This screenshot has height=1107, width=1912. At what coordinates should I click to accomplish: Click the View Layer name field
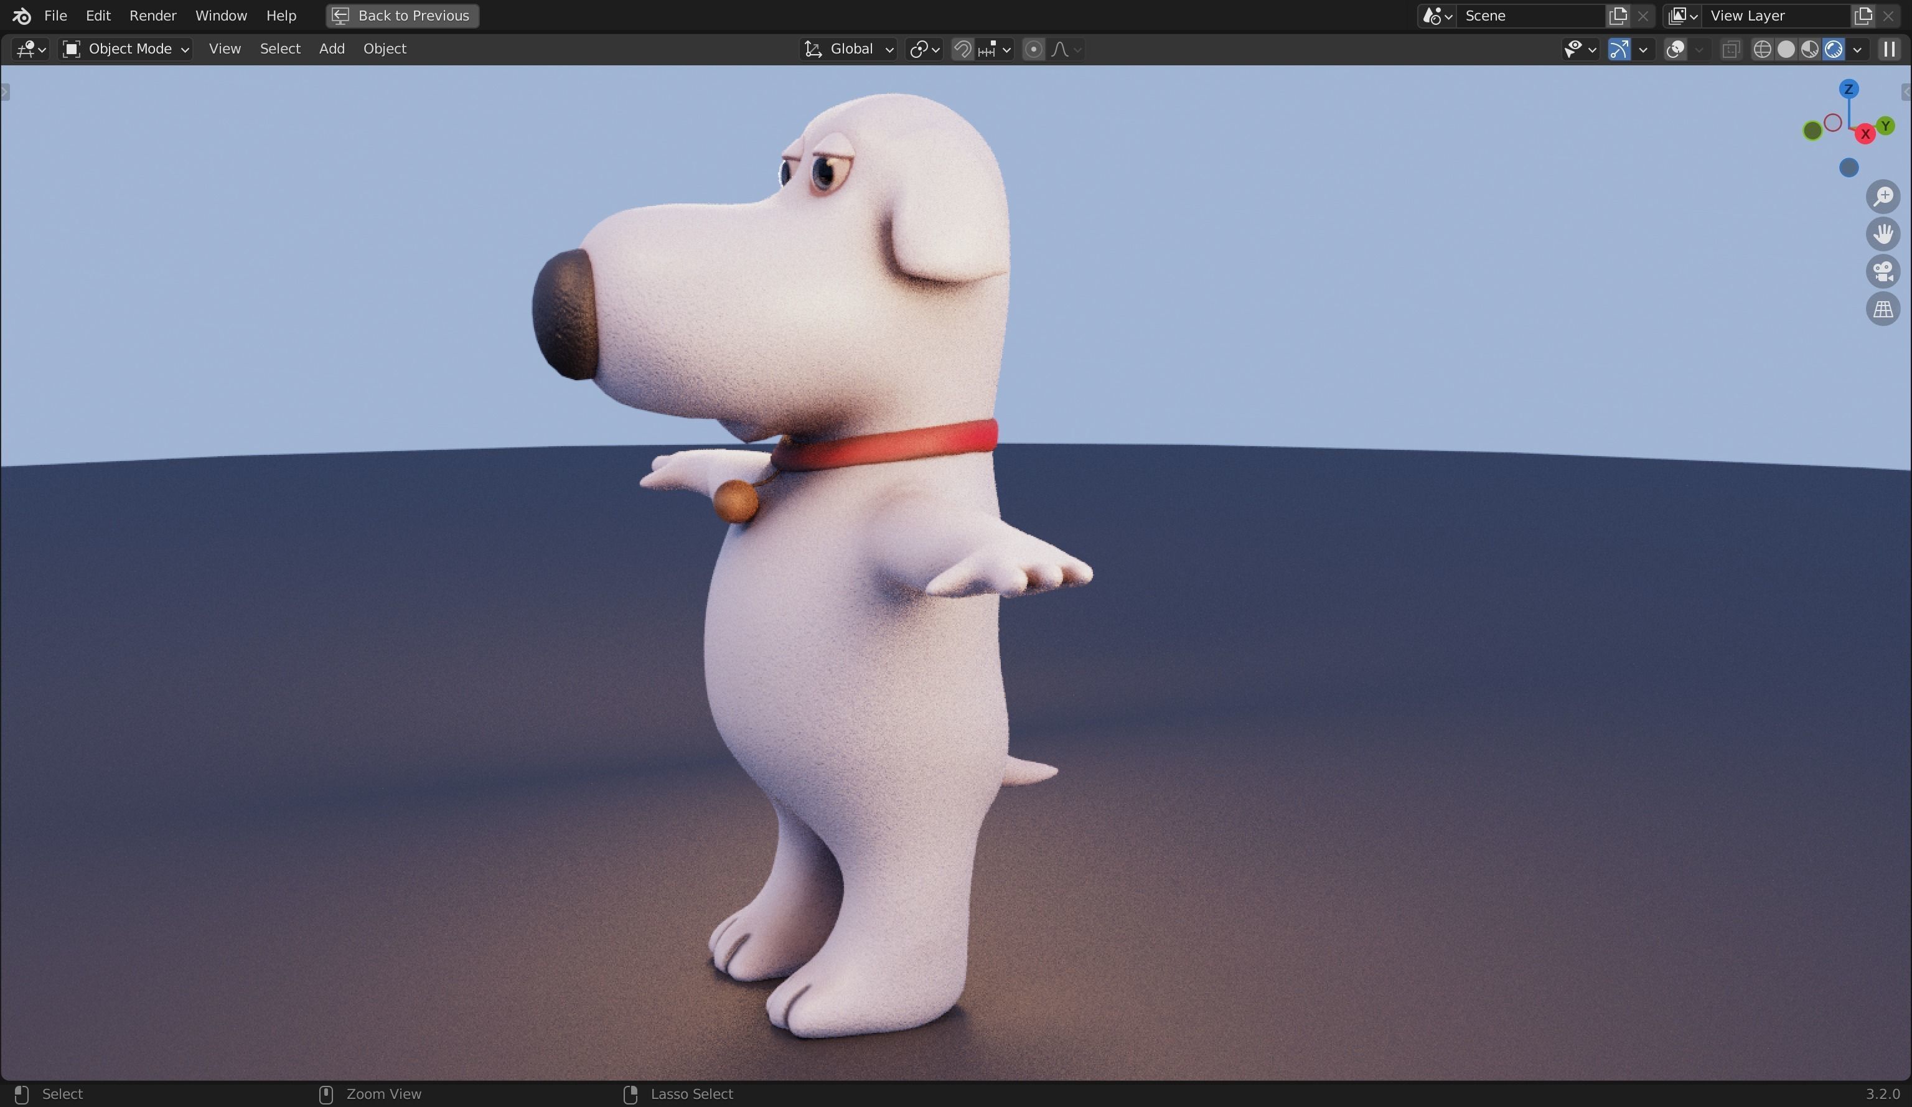pyautogui.click(x=1776, y=16)
